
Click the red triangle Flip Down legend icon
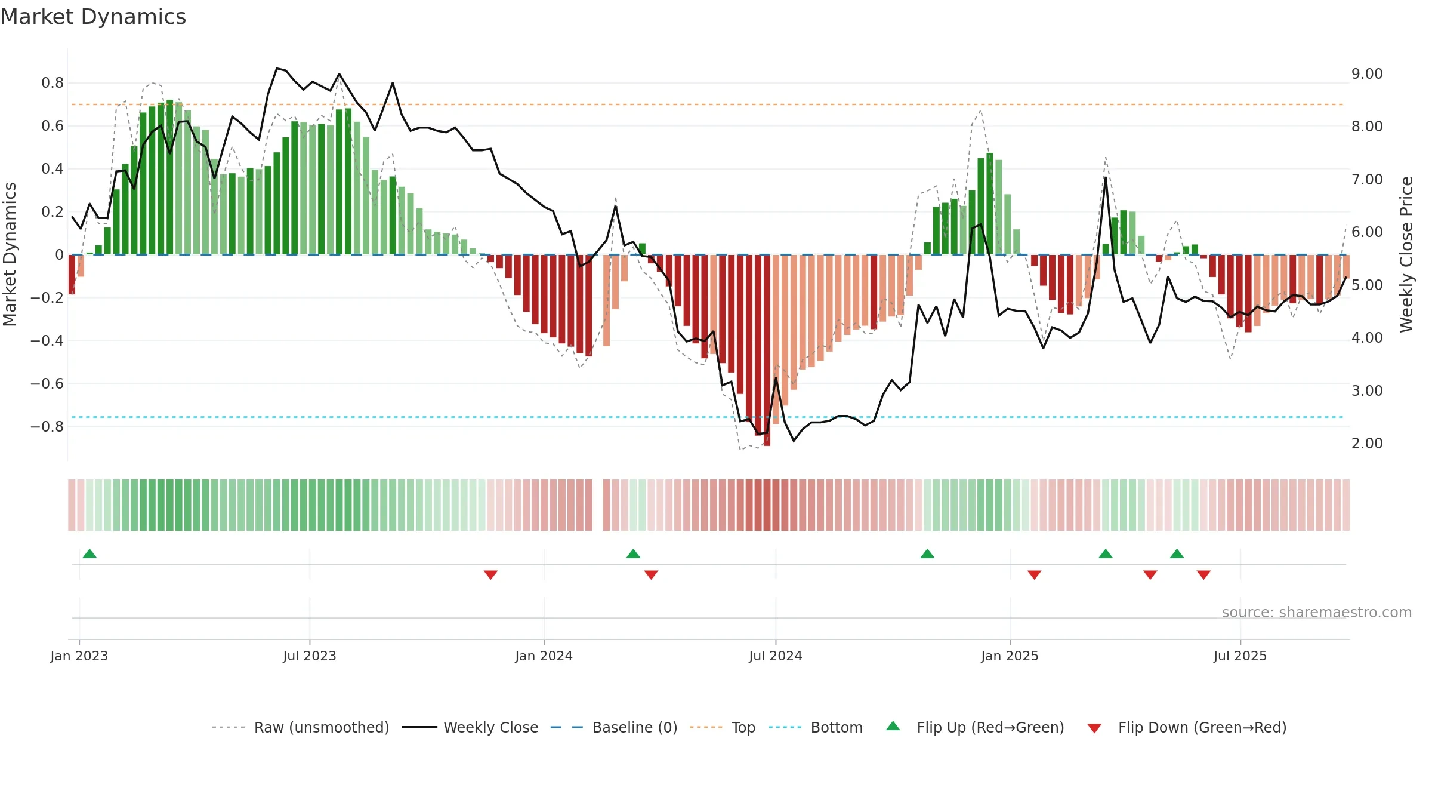(x=1094, y=728)
